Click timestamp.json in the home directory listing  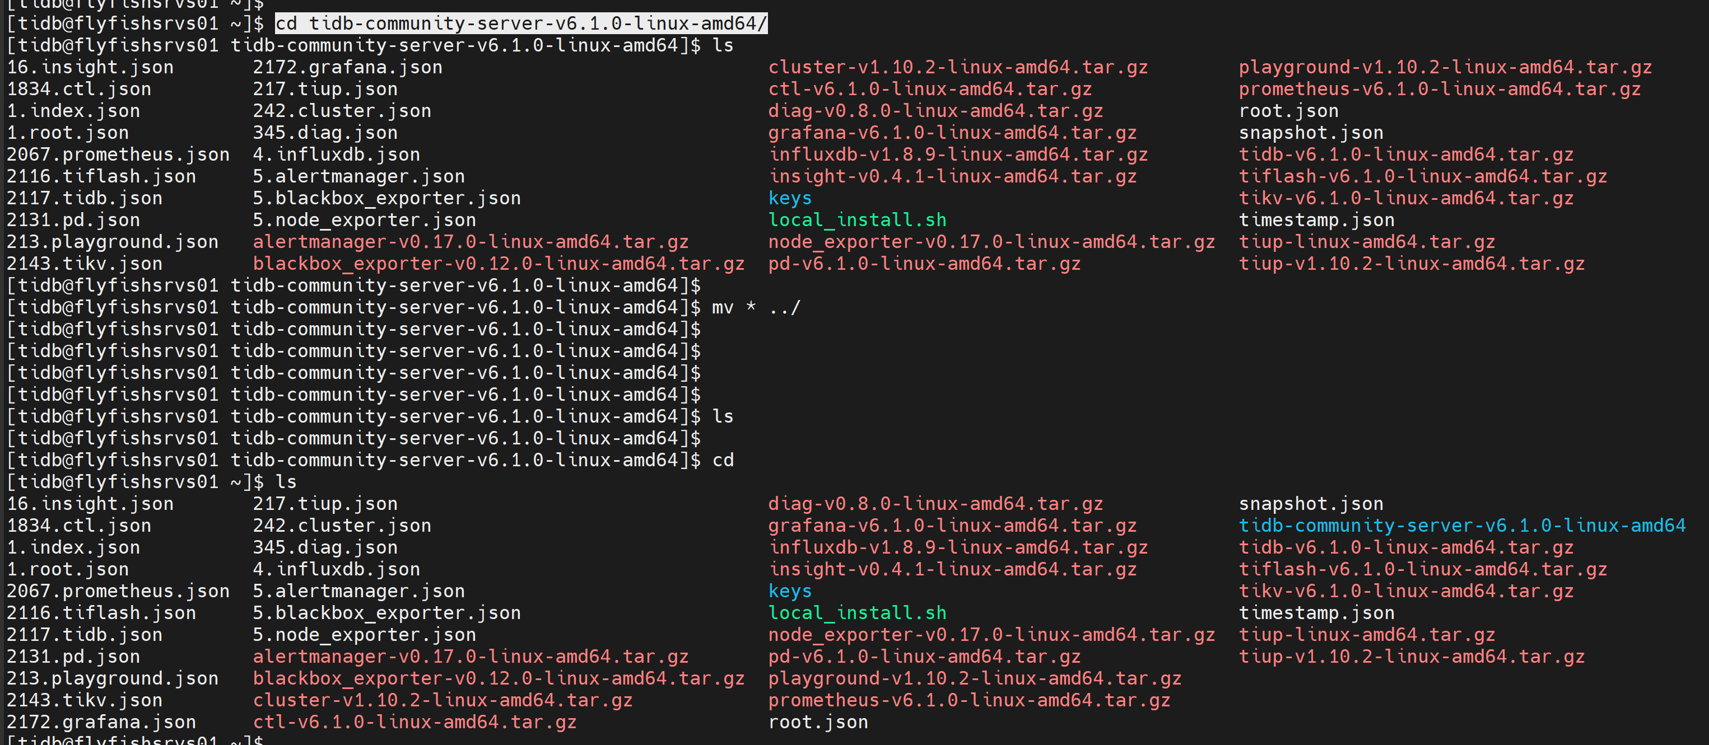click(1317, 613)
